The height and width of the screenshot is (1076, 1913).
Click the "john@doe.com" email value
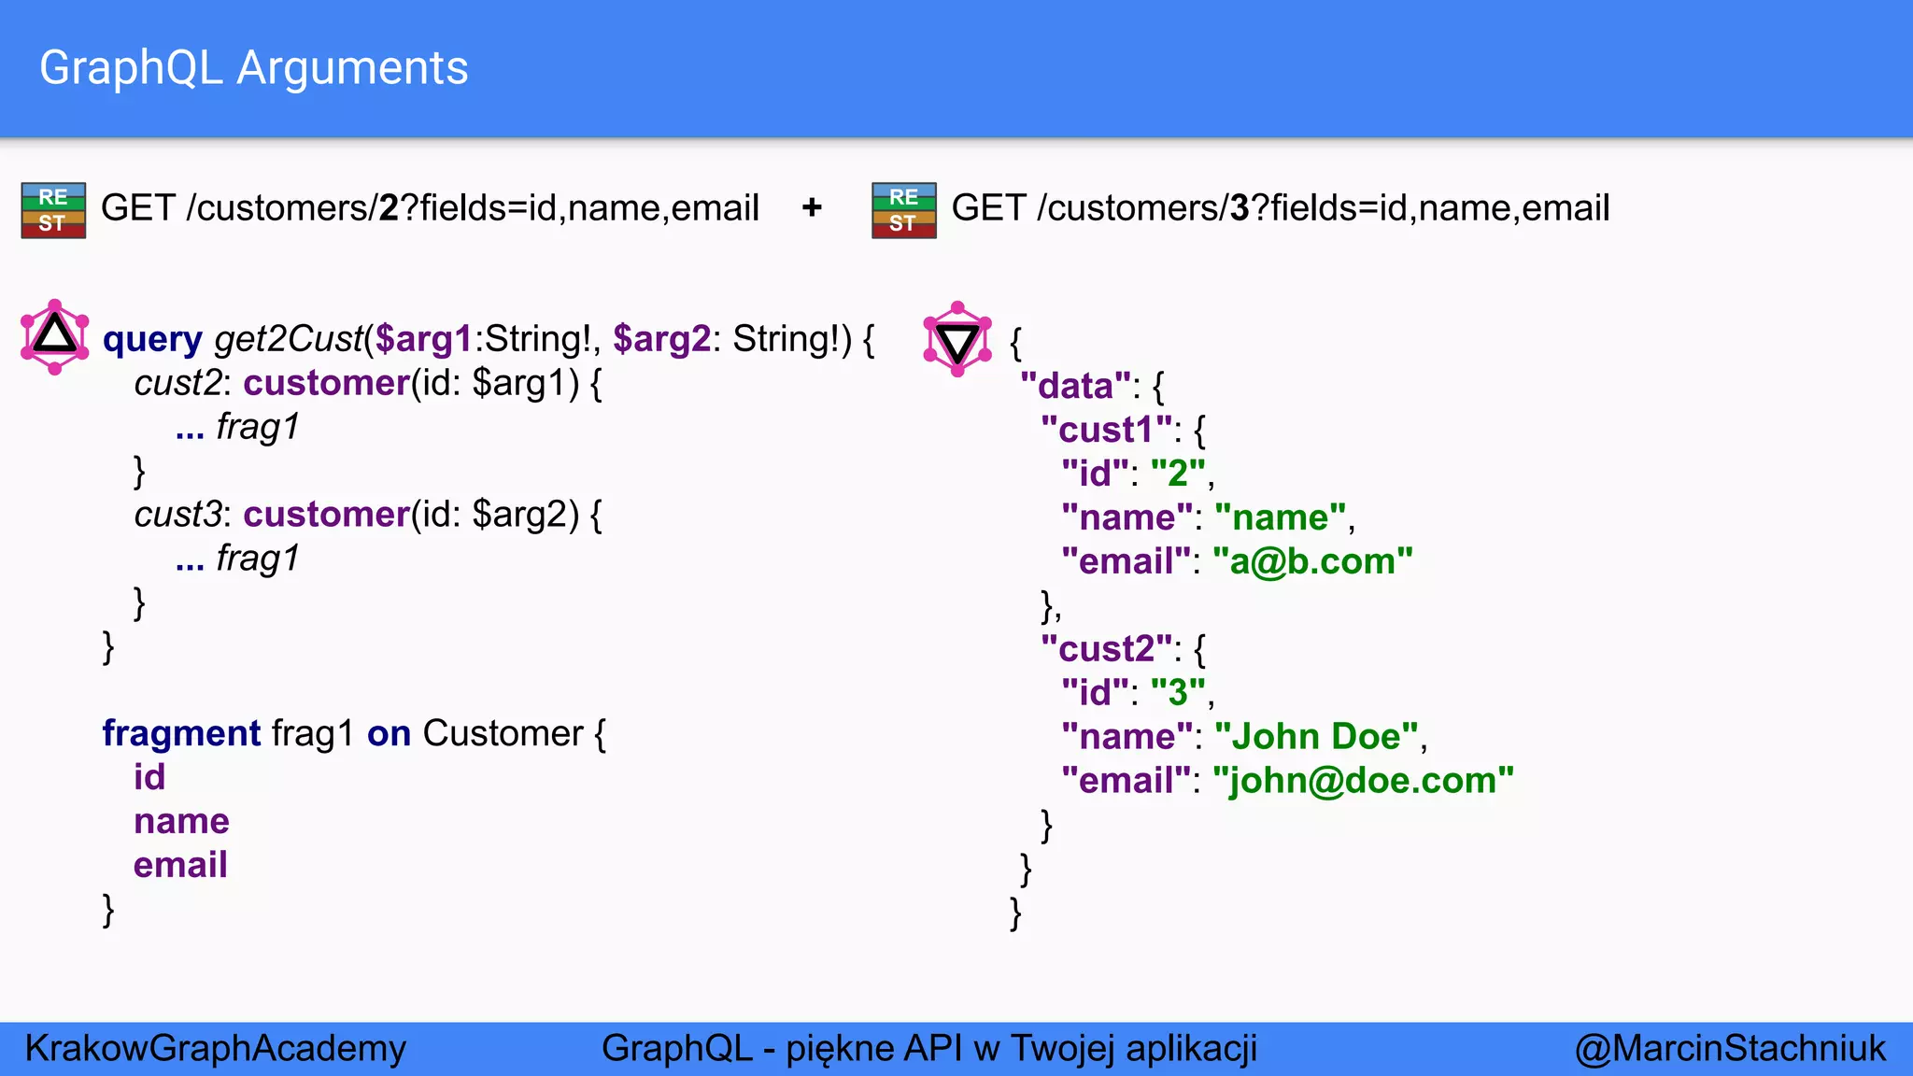pyautogui.click(x=1363, y=781)
